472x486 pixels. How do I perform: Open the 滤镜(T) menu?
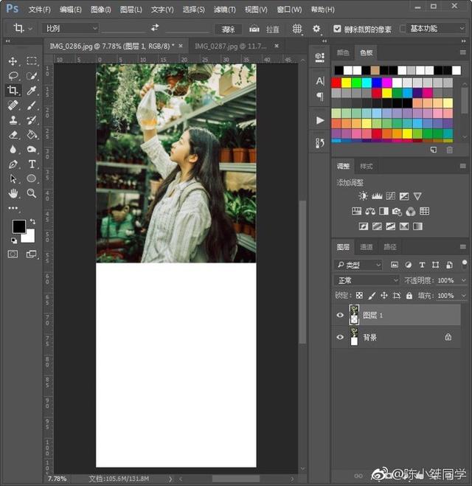224,10
